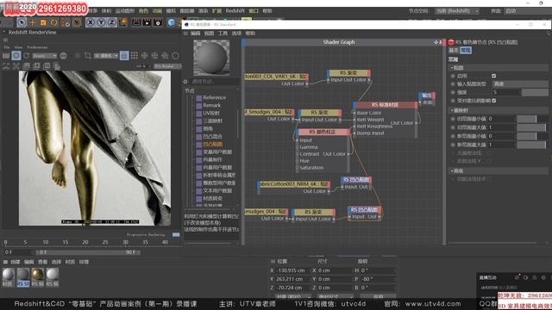Open the scale mode dropdown in RenderView
This screenshot has width=552, height=310.
(x=106, y=56)
